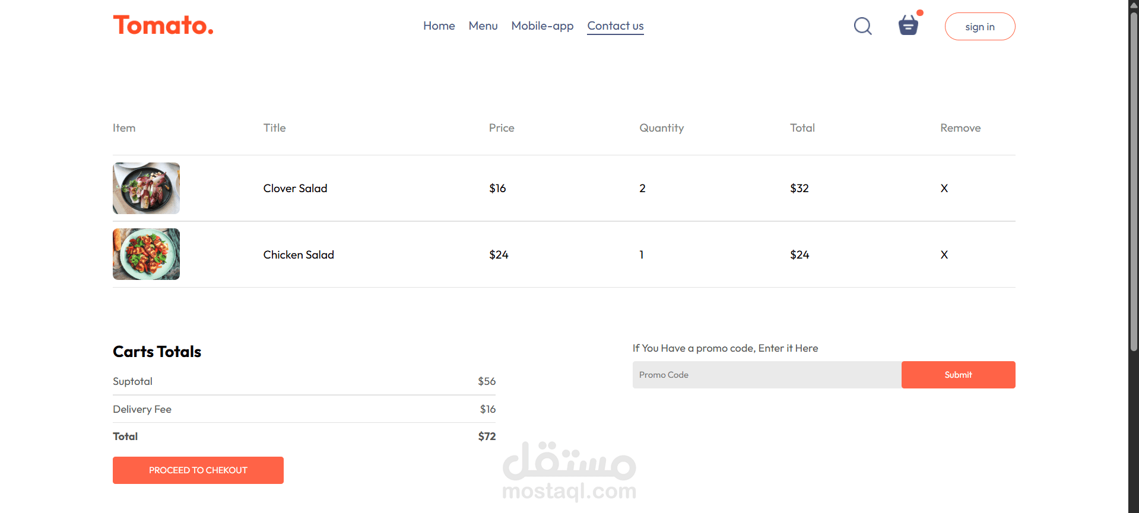Screen dimensions: 1139x513
Task: Open the Menu navigation link
Action: click(483, 26)
